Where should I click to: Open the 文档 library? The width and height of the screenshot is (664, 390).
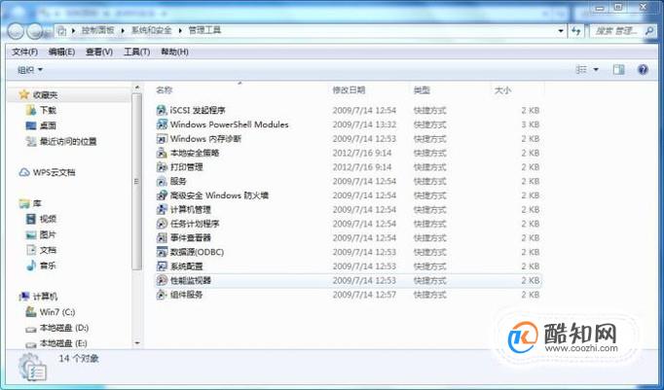click(41, 250)
